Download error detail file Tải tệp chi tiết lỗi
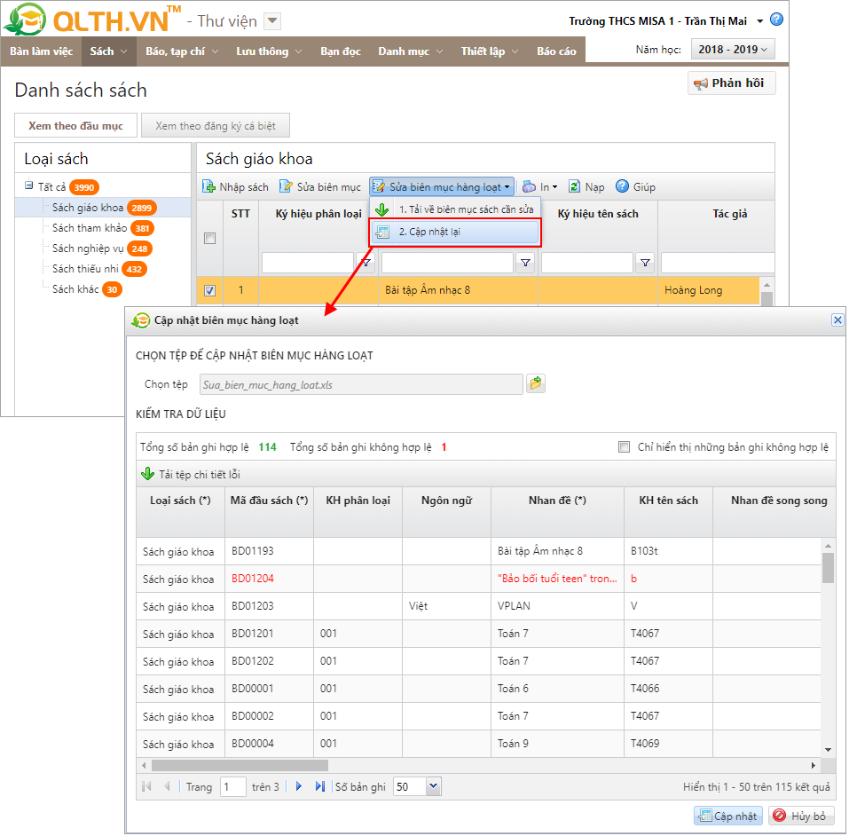 pyautogui.click(x=191, y=475)
